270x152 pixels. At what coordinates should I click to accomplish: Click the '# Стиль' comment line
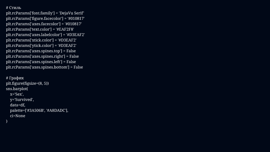(13, 8)
